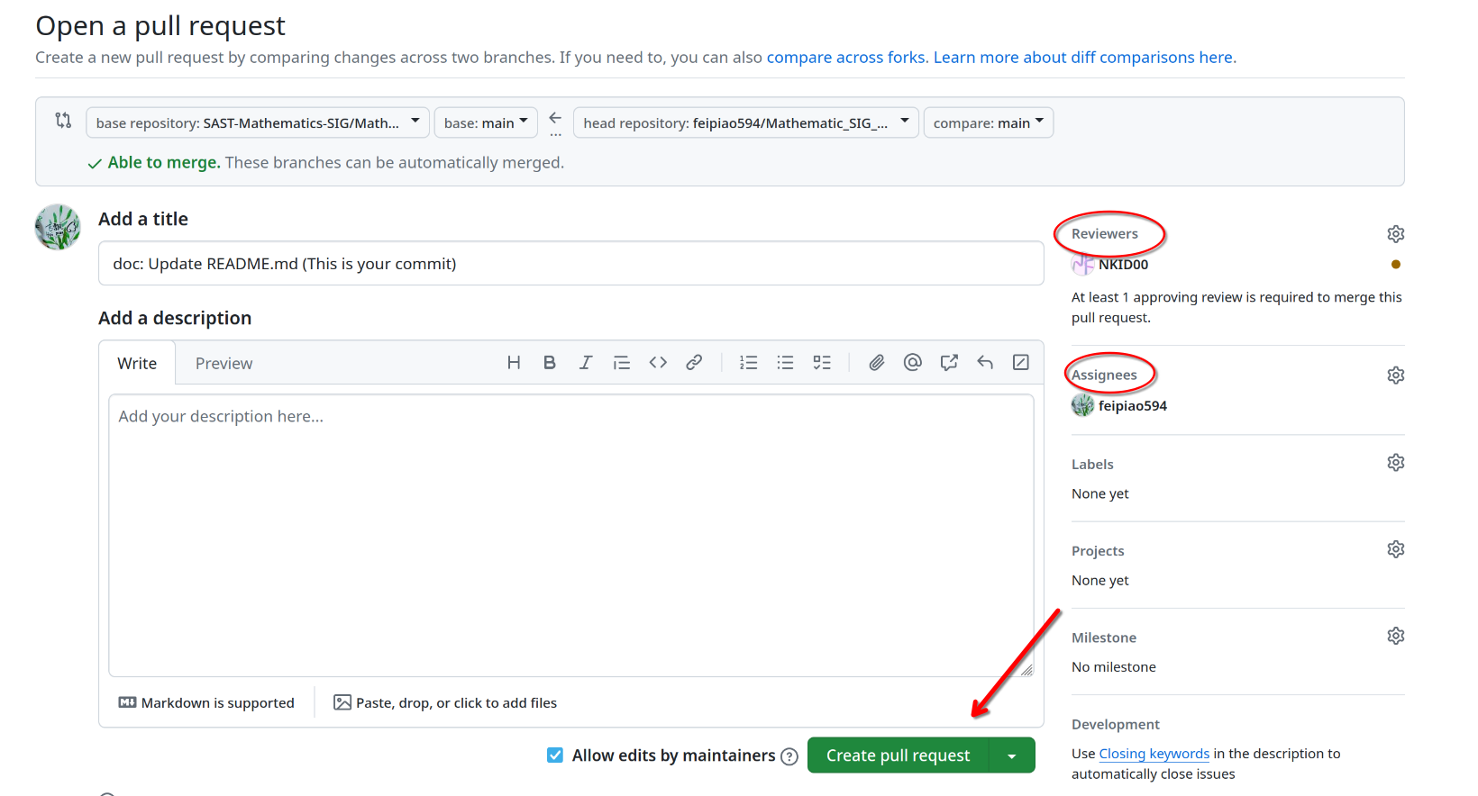1478x796 pixels.
Task: Apply bold formatting in description toolbar
Action: click(x=550, y=363)
